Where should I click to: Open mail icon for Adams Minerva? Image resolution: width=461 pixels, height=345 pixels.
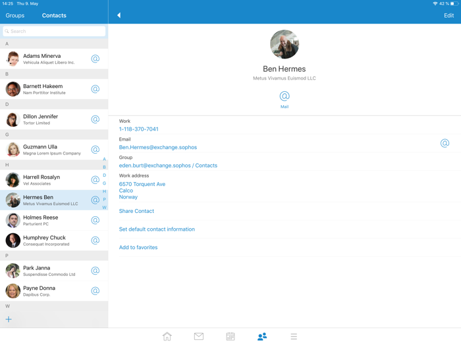[x=95, y=58]
